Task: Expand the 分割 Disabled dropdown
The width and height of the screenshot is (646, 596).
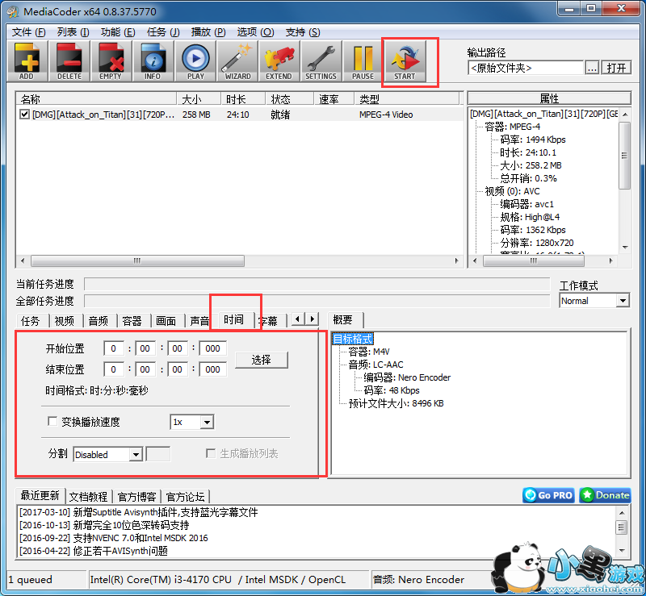Action: (134, 454)
